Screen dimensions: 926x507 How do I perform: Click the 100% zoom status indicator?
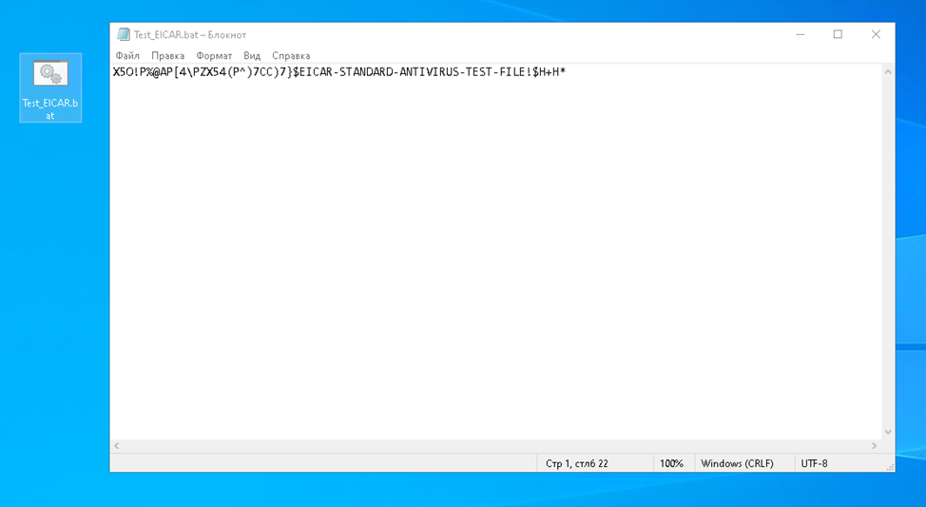point(671,463)
